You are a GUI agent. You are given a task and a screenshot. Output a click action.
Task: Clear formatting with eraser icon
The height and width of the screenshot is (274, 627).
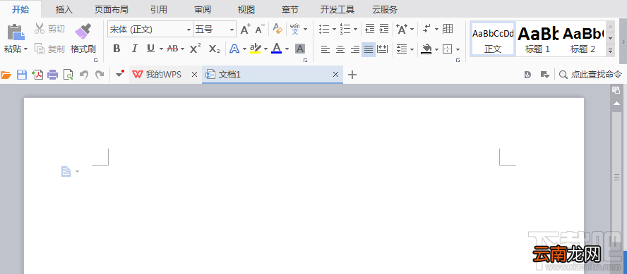[277, 29]
